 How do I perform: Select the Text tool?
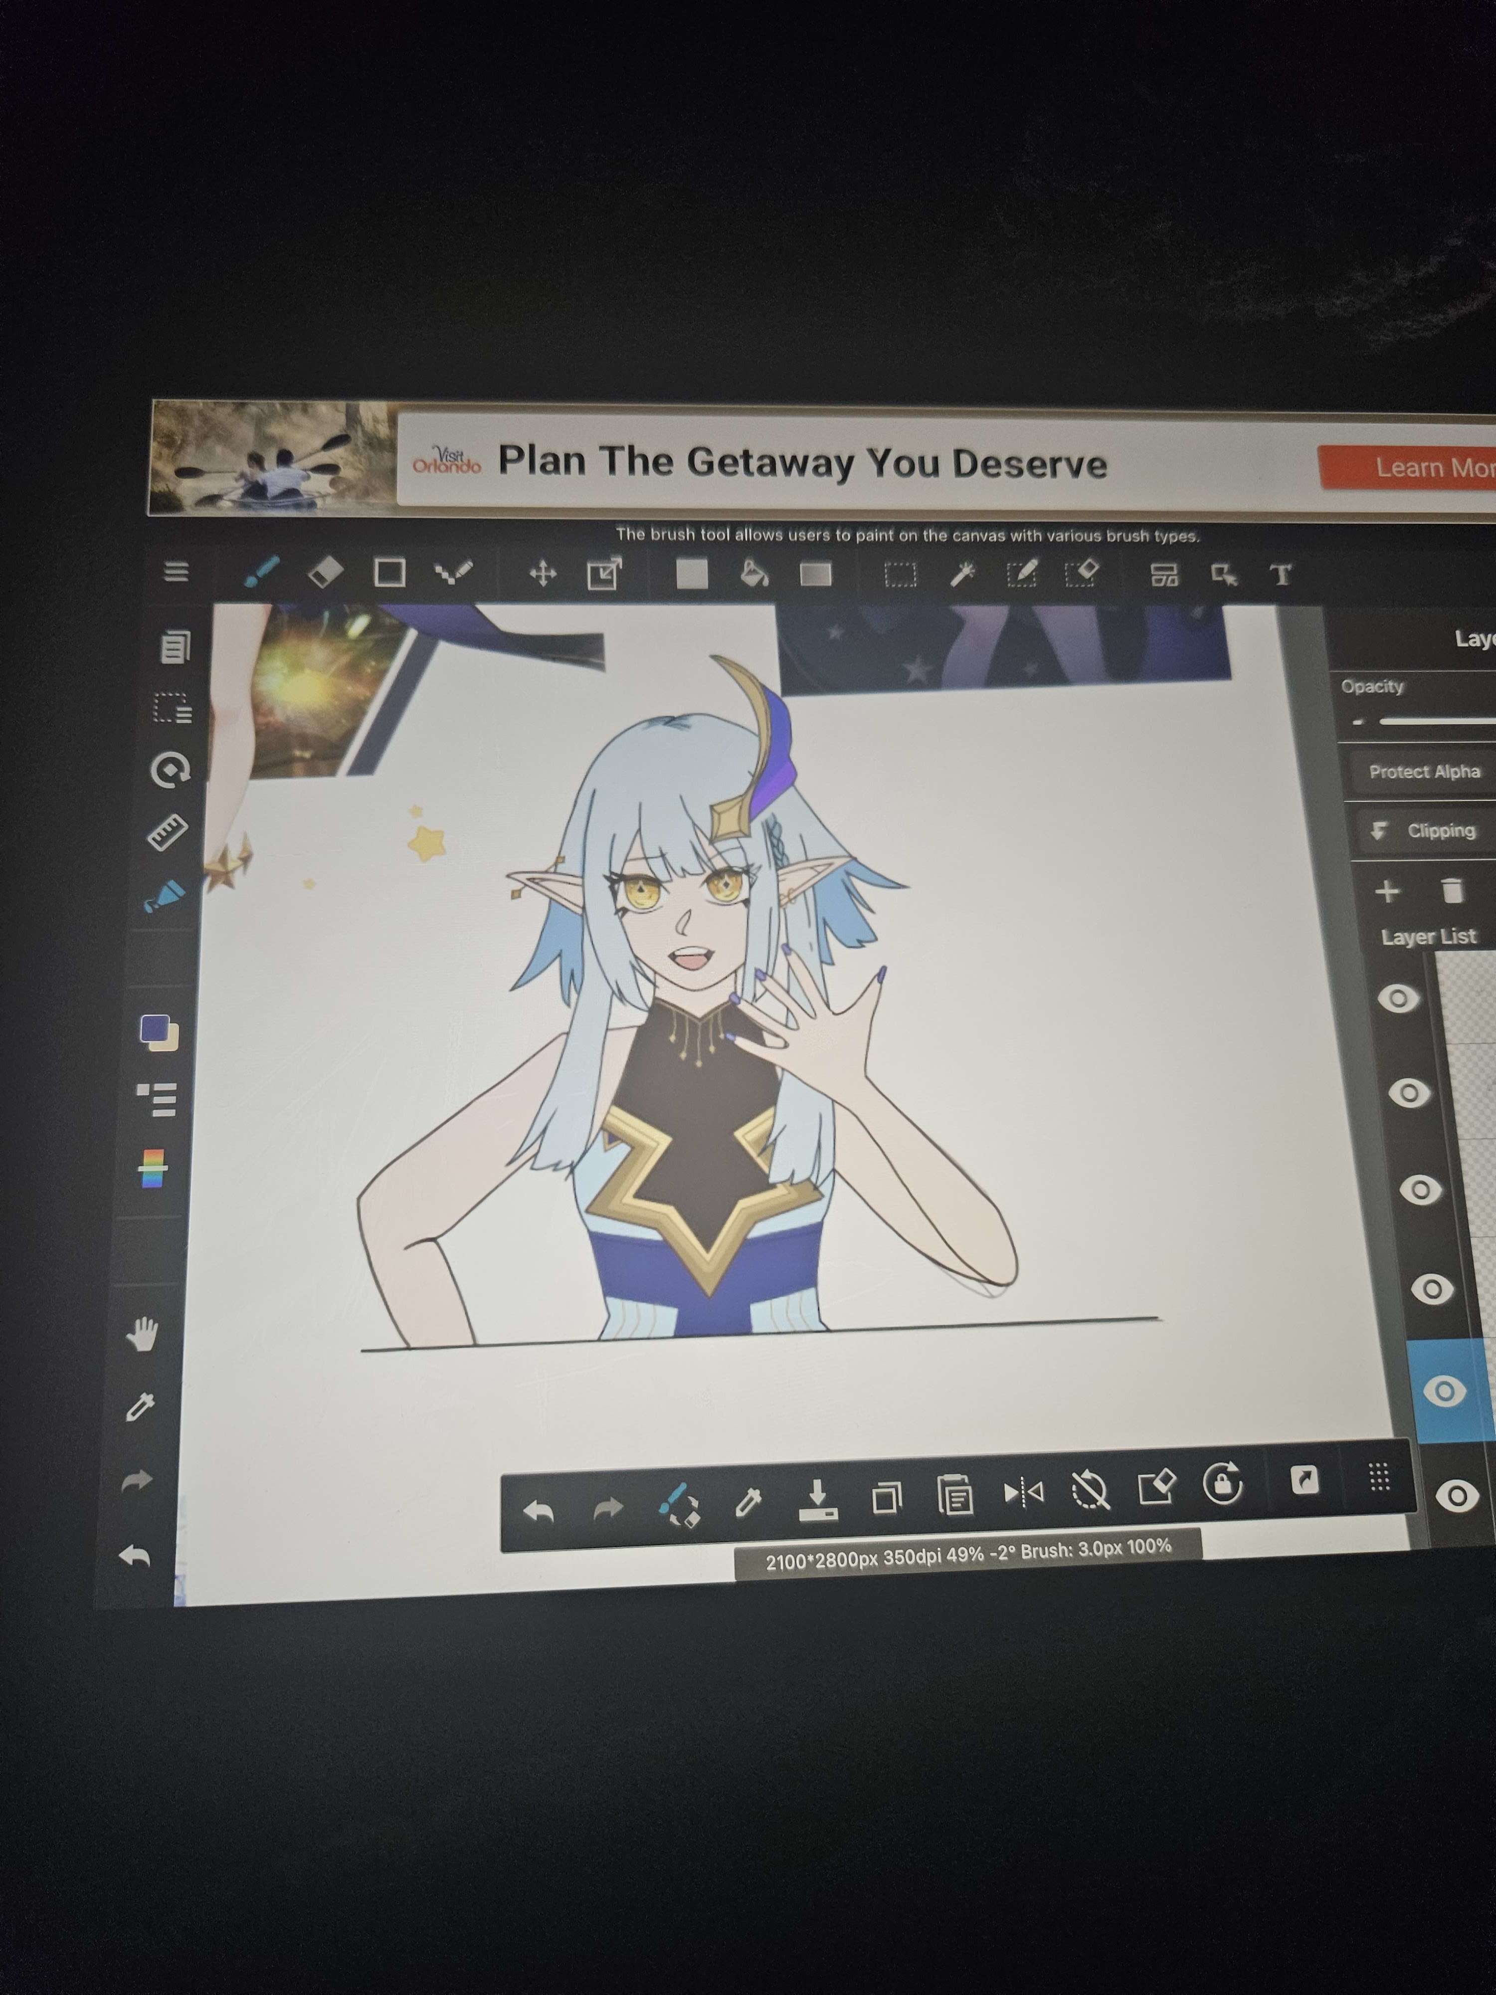coord(1281,575)
